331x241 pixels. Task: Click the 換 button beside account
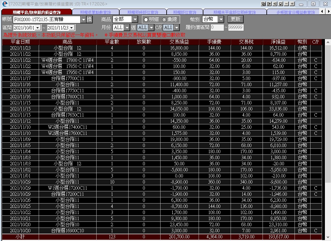point(90,20)
